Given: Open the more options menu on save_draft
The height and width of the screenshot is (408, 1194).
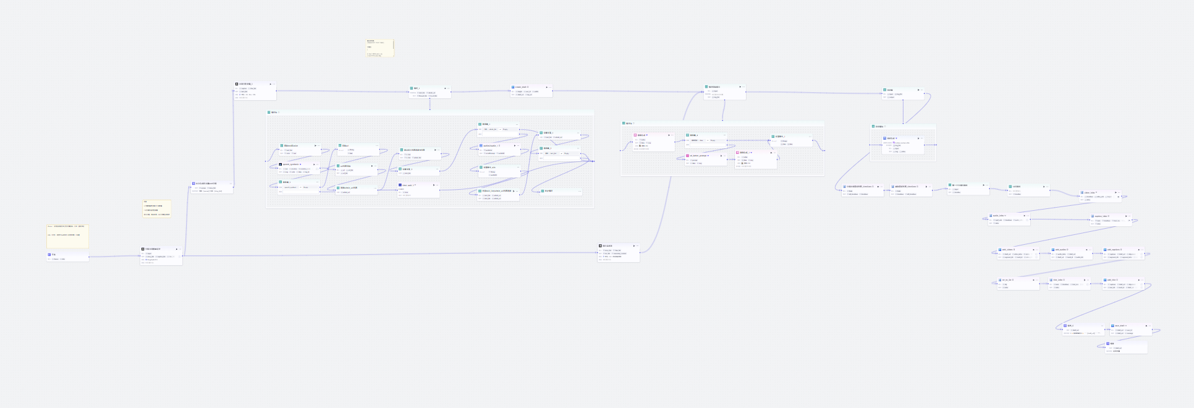Looking at the screenshot, I should 1150,326.
